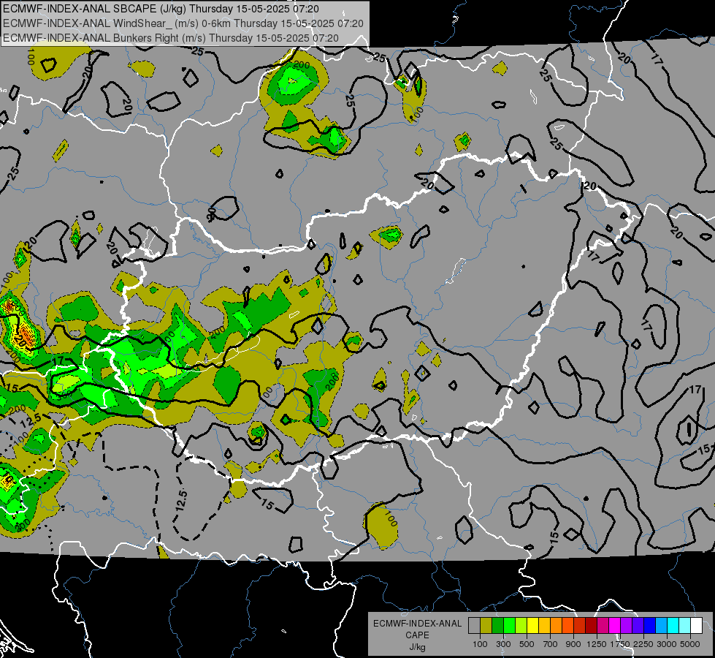Screen dimensions: 715x658
Task: Click the J/kg legend unit label
Action: 417,647
